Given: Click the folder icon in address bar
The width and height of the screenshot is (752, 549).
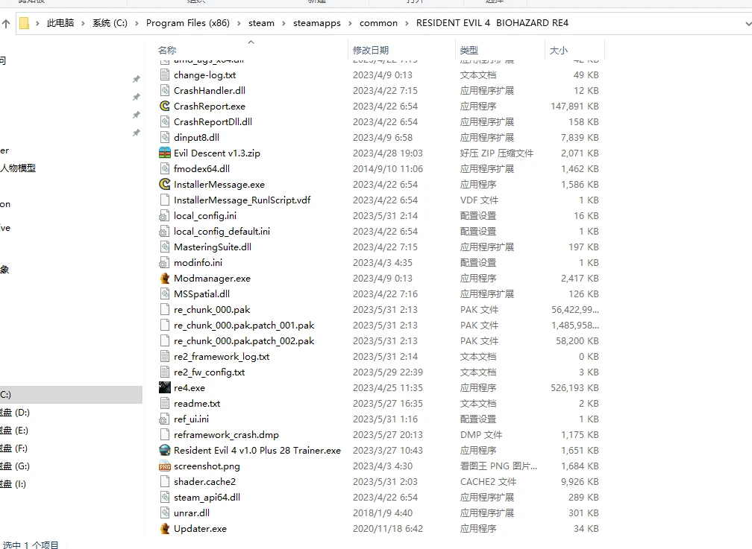Looking at the screenshot, I should click(x=25, y=23).
